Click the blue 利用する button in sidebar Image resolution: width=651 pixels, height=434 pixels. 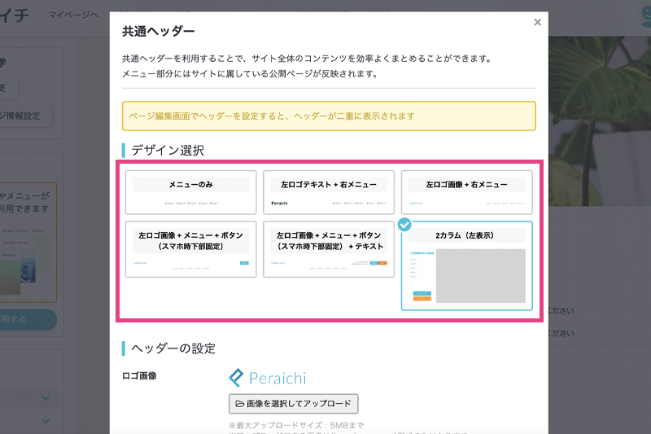pyautogui.click(x=28, y=320)
